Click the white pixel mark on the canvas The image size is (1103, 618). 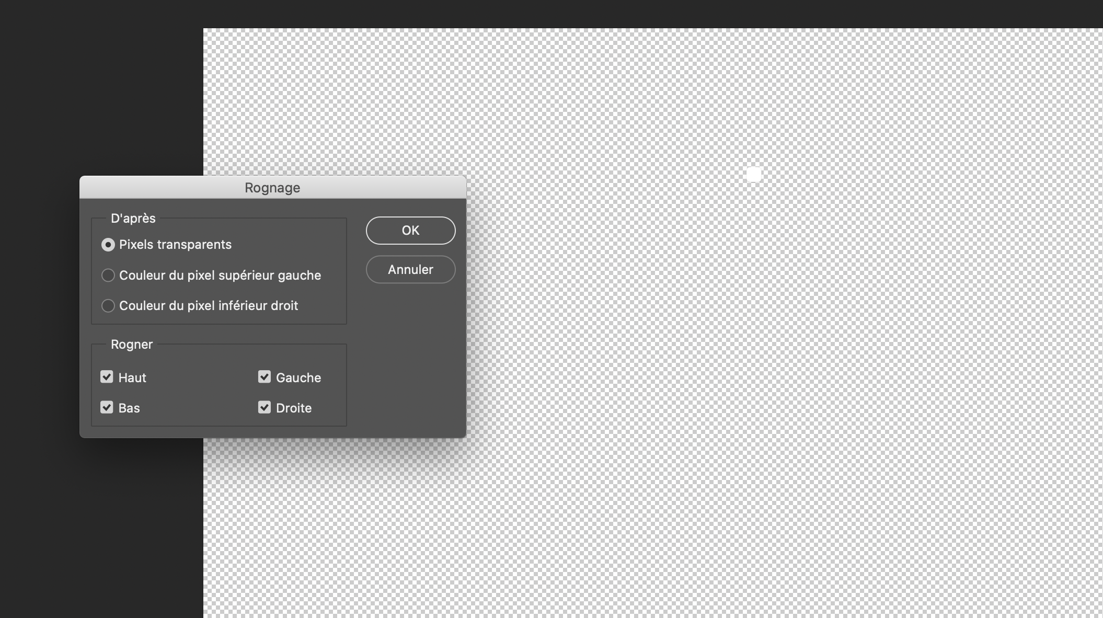753,174
